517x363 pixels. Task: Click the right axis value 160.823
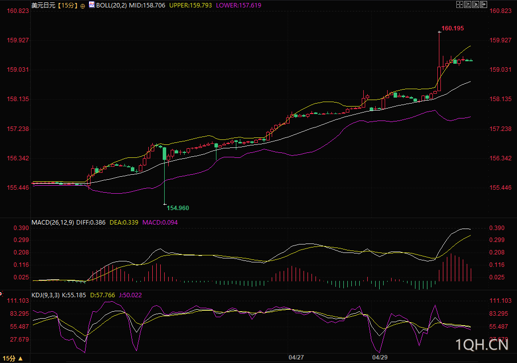tap(501, 11)
